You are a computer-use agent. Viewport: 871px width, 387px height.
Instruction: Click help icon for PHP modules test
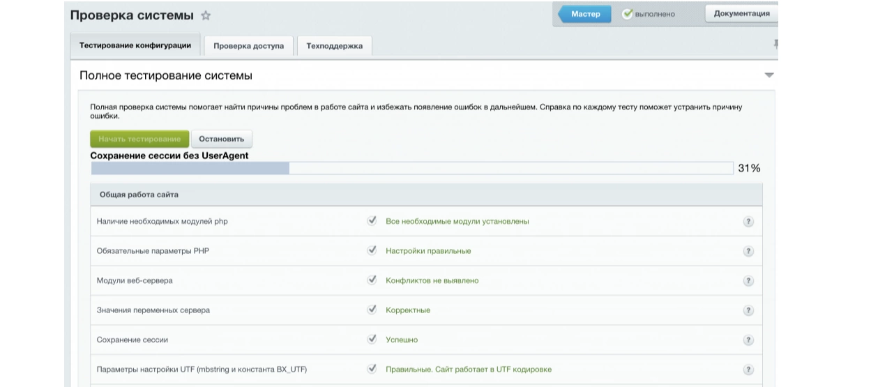[x=748, y=222]
